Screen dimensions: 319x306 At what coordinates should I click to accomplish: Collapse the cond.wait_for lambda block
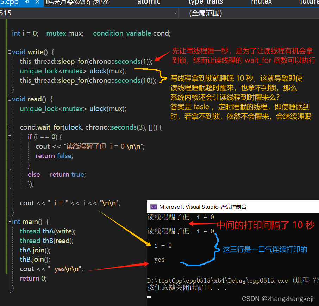pyautogui.click(x=10, y=127)
